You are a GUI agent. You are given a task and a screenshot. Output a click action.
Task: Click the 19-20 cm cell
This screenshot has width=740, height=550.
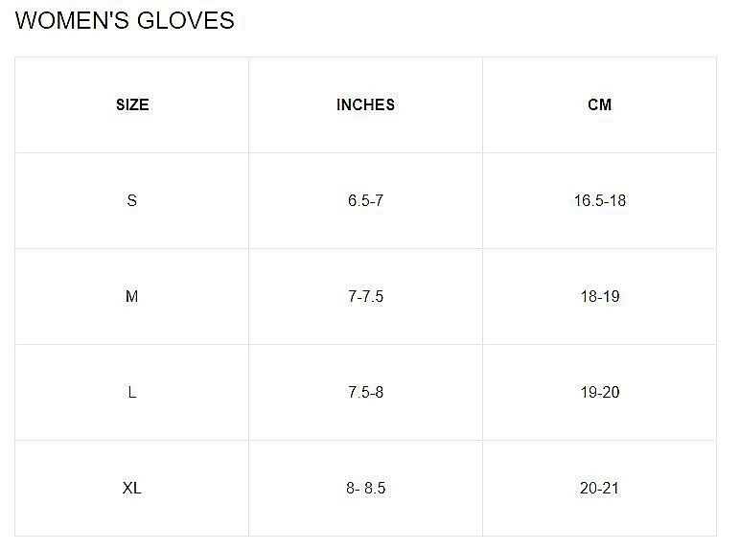coord(599,392)
